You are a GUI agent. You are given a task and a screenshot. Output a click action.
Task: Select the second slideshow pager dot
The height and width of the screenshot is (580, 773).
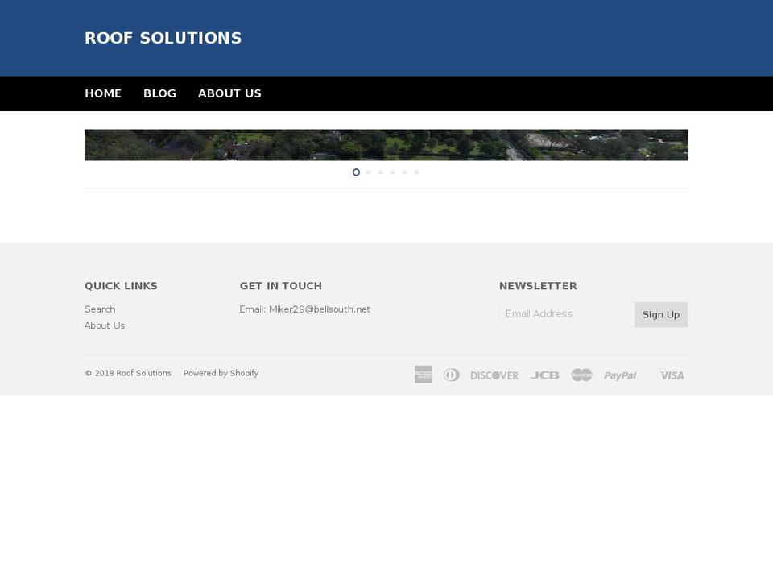coord(368,172)
